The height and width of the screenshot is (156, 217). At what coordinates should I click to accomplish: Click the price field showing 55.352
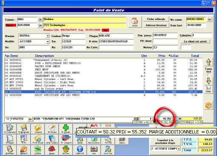pos(163,119)
